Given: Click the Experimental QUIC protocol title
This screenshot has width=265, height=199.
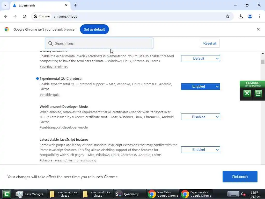Looking at the screenshot, I should tap(61, 79).
